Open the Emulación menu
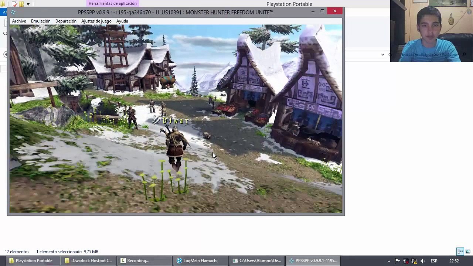Image resolution: width=473 pixels, height=266 pixels. coord(41,21)
